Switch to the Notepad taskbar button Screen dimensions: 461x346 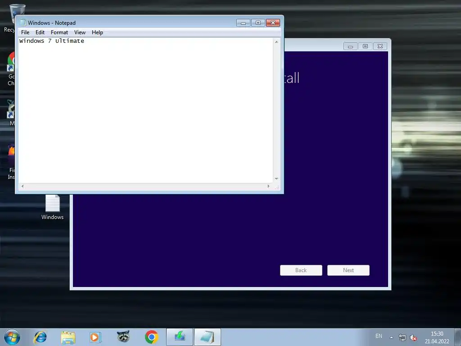click(x=208, y=337)
